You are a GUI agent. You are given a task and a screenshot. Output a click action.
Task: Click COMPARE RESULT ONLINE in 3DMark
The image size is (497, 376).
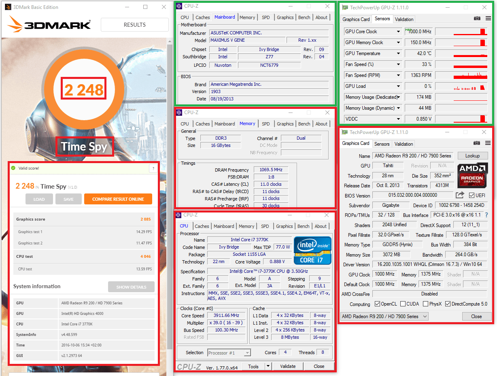click(118, 199)
